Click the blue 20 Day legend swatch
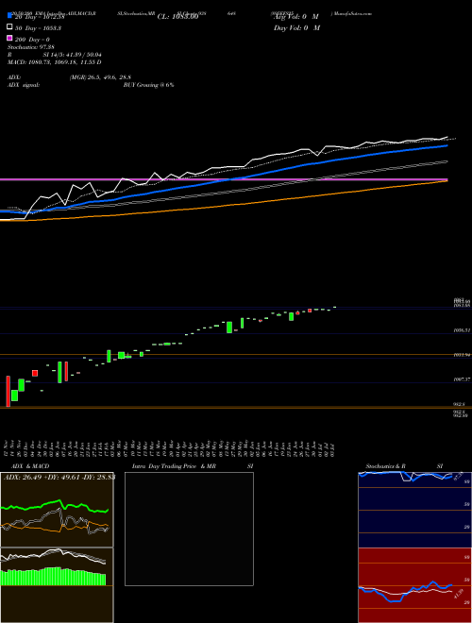The height and width of the screenshot is (623, 472). (9, 15)
